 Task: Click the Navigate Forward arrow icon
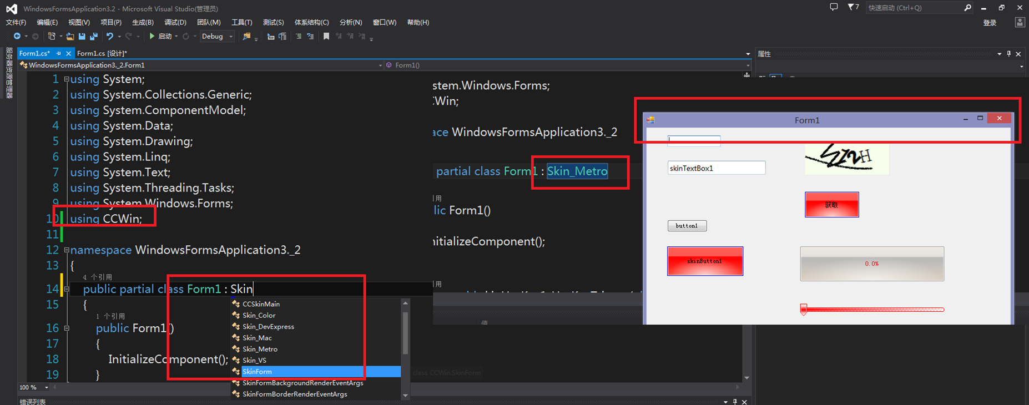pos(35,37)
